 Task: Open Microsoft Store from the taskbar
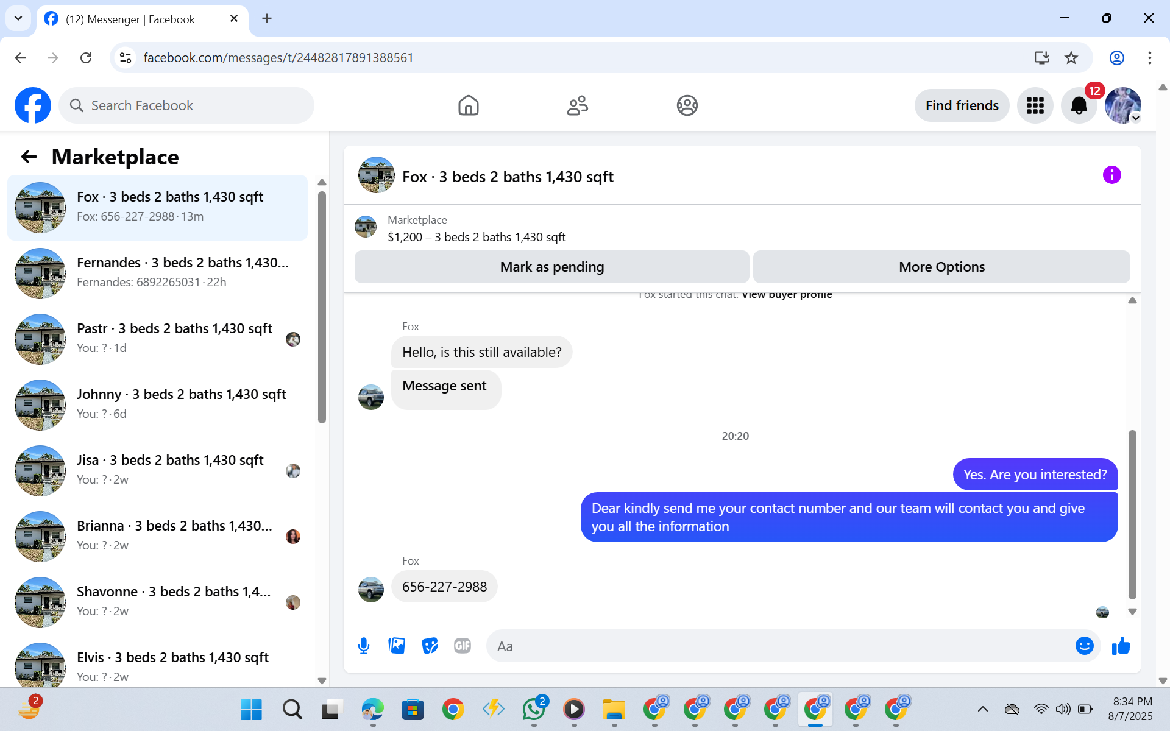pos(413,709)
